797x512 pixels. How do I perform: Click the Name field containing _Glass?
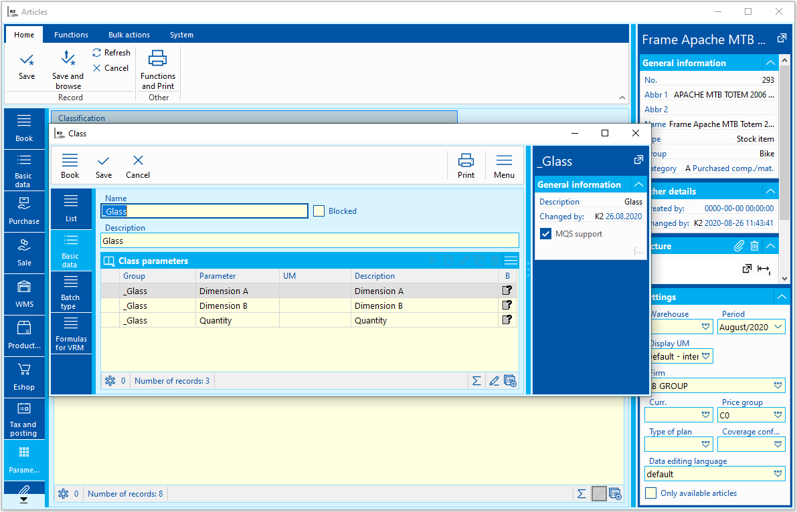pyautogui.click(x=204, y=211)
